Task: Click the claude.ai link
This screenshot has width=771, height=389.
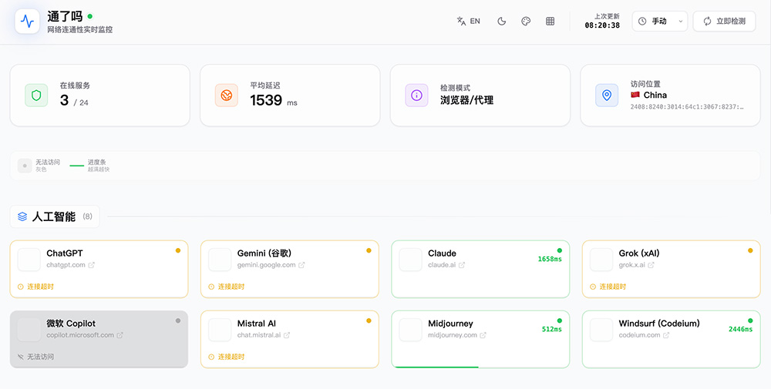Action: pos(442,265)
